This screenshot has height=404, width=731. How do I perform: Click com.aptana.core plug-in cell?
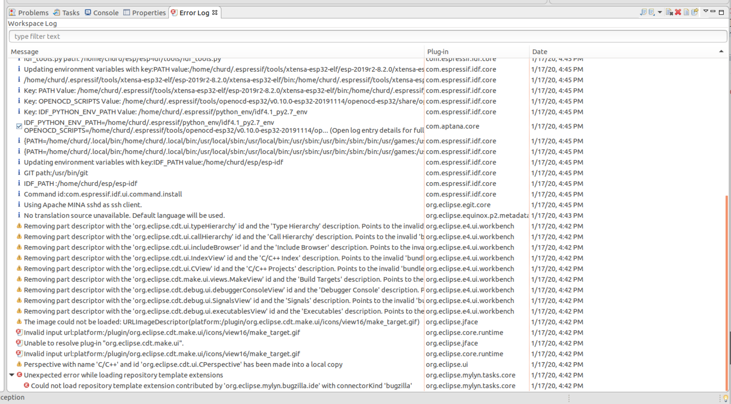tap(452, 126)
